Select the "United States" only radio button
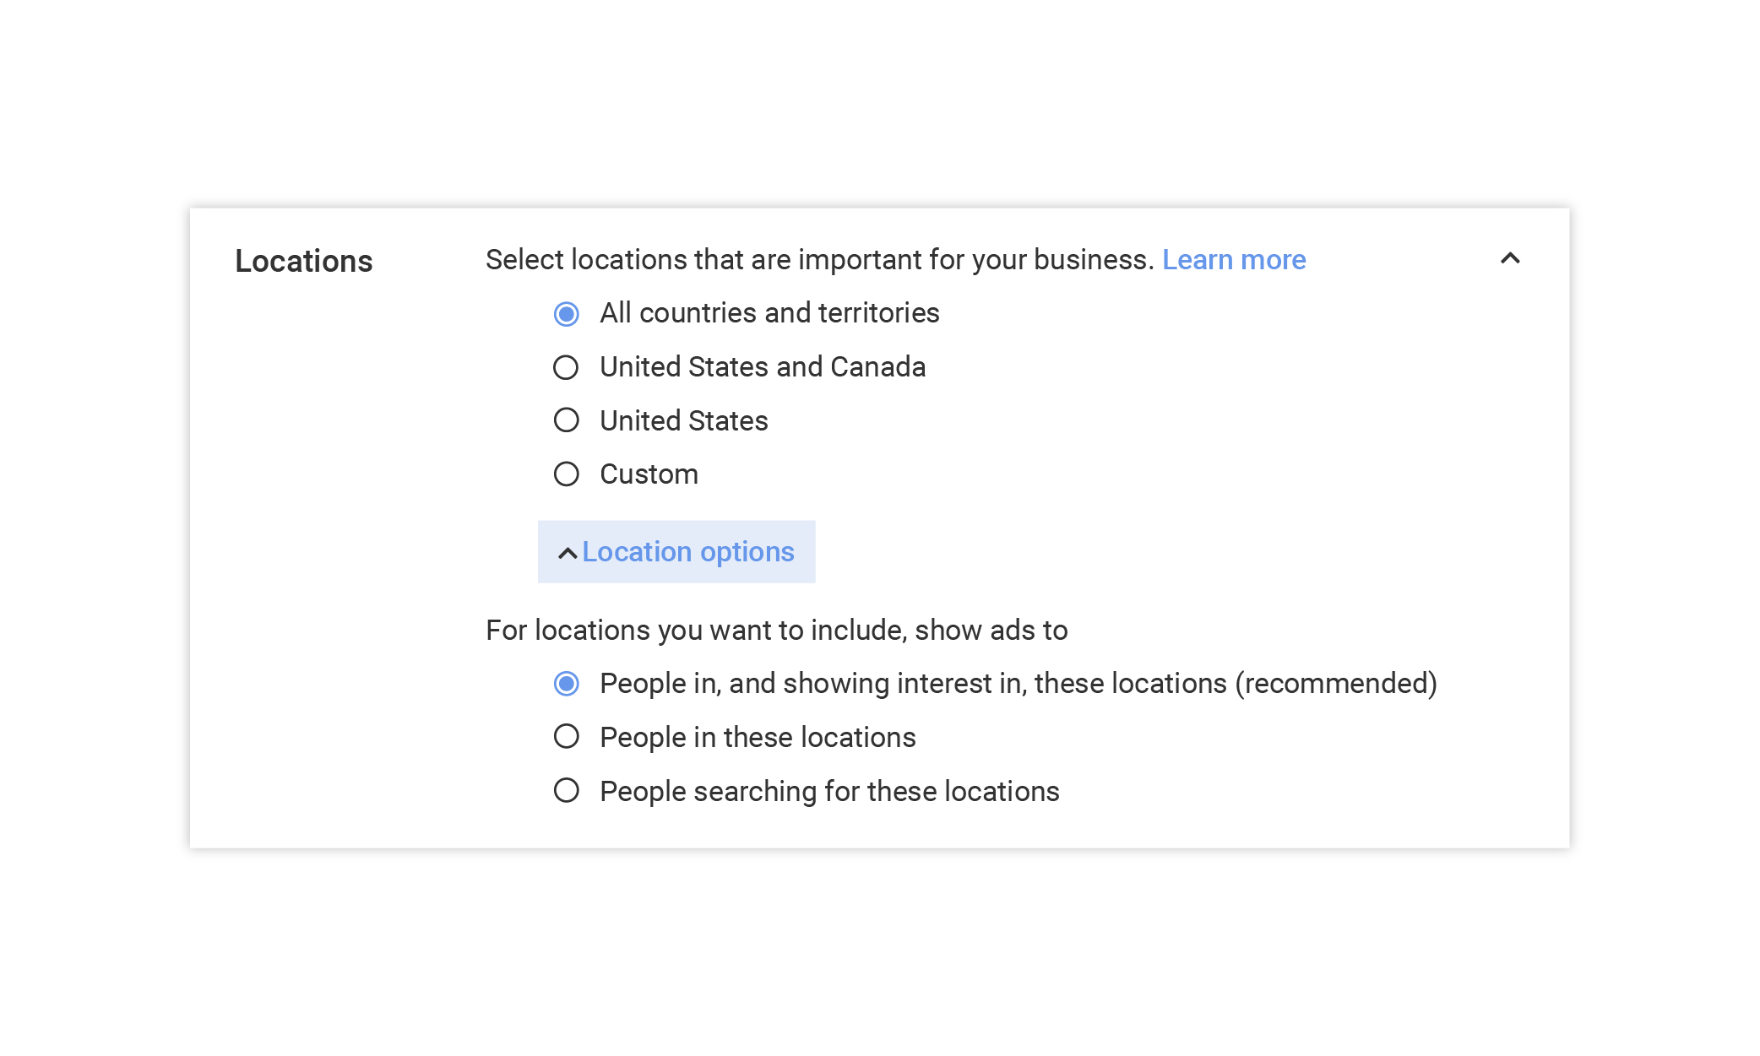The height and width of the screenshot is (1056, 1760). pyautogui.click(x=566, y=420)
